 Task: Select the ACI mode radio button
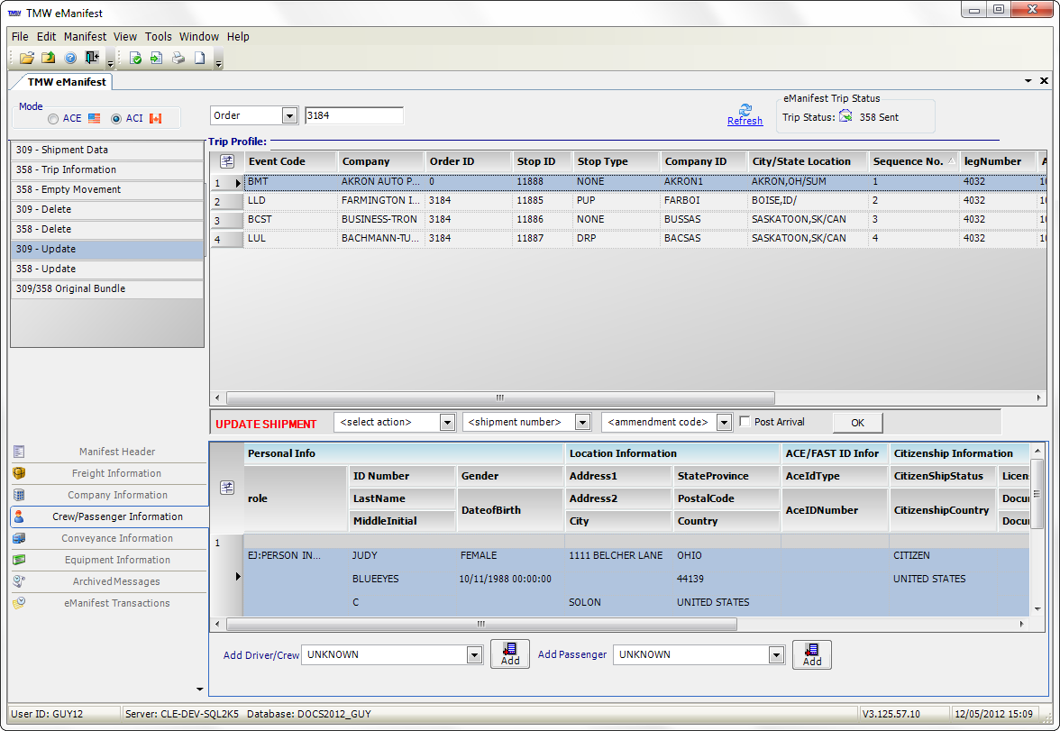[x=116, y=118]
